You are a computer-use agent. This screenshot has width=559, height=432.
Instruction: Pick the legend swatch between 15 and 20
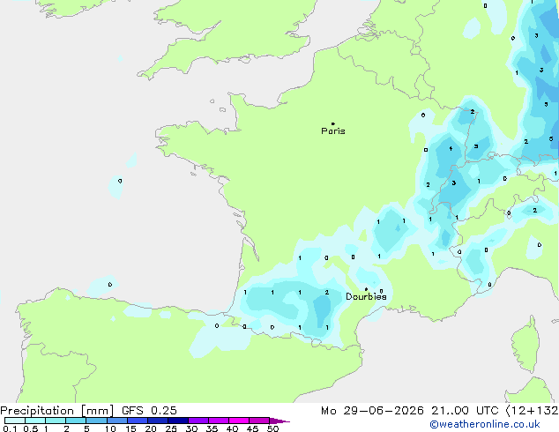pos(138,421)
